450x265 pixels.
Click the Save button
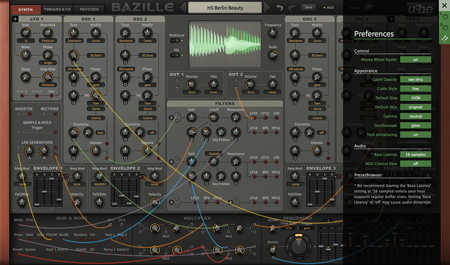point(309,8)
